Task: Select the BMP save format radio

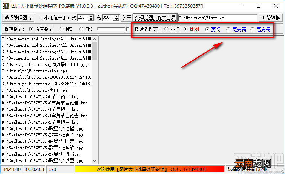Action: point(62,29)
